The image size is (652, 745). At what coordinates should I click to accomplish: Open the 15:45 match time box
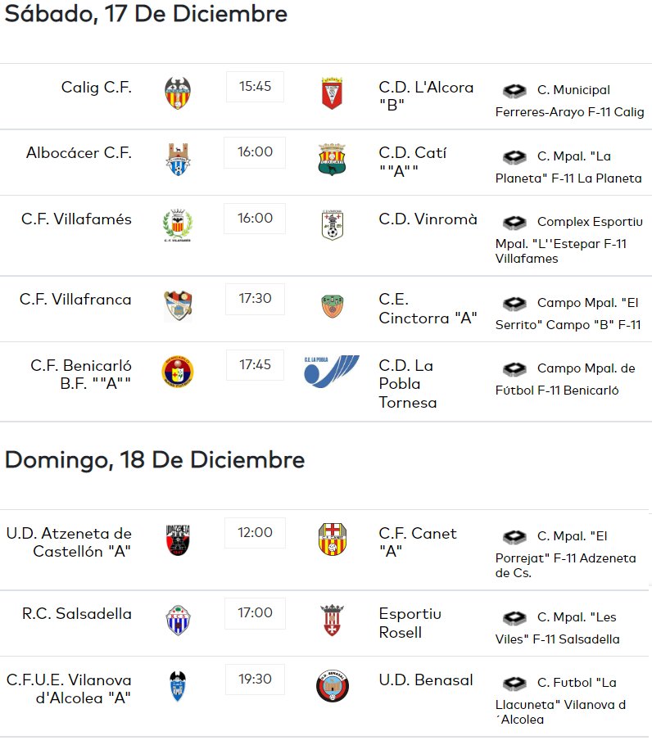(x=256, y=87)
